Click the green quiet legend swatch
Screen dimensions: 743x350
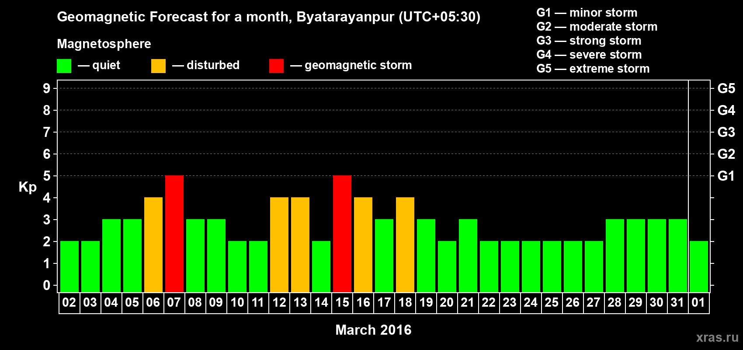64,66
